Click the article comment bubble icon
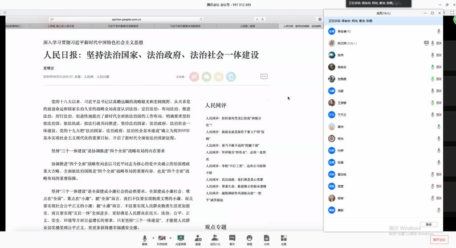Viewport: 456px width, 248px height. click(x=264, y=77)
